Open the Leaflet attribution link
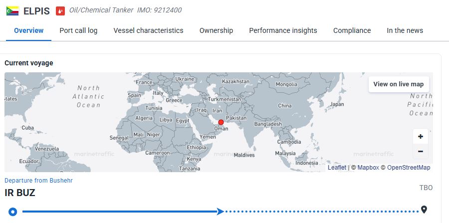449x223 pixels. pyautogui.click(x=337, y=168)
